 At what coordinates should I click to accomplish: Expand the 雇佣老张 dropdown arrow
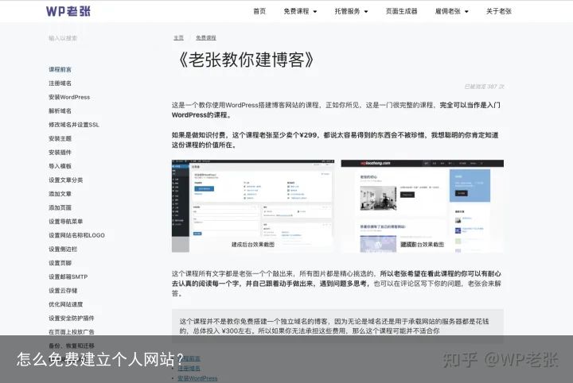click(466, 12)
